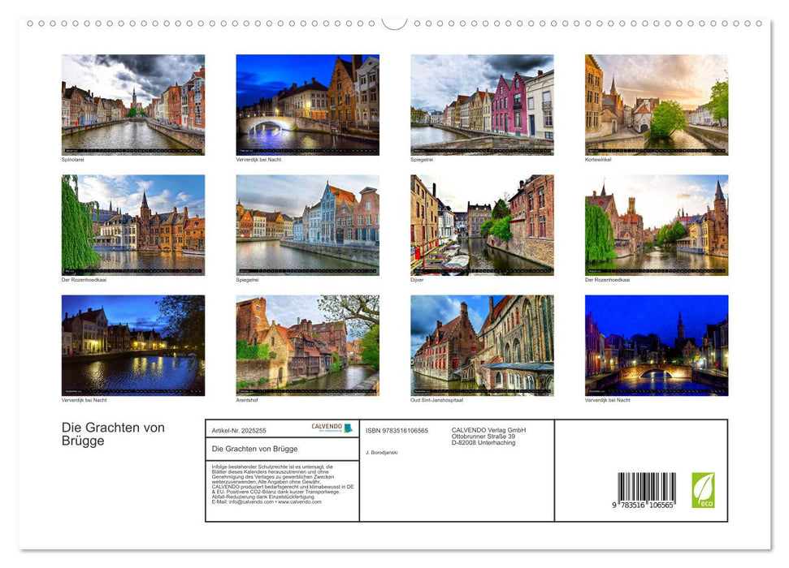Select the Dijver canal boats photo
Viewport: 789px width, 568px height.
pos(482,224)
